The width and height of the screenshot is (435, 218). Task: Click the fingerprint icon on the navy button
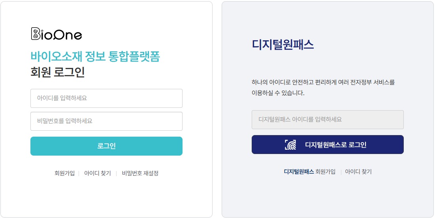[290, 145]
